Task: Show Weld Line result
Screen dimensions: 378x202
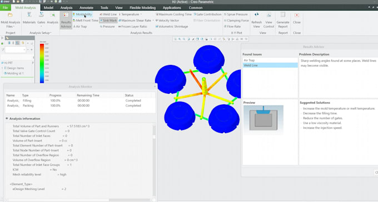Action: [x=108, y=14]
